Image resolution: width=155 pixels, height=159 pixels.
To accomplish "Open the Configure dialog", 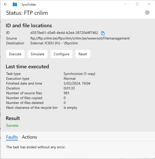I will 61,54.
